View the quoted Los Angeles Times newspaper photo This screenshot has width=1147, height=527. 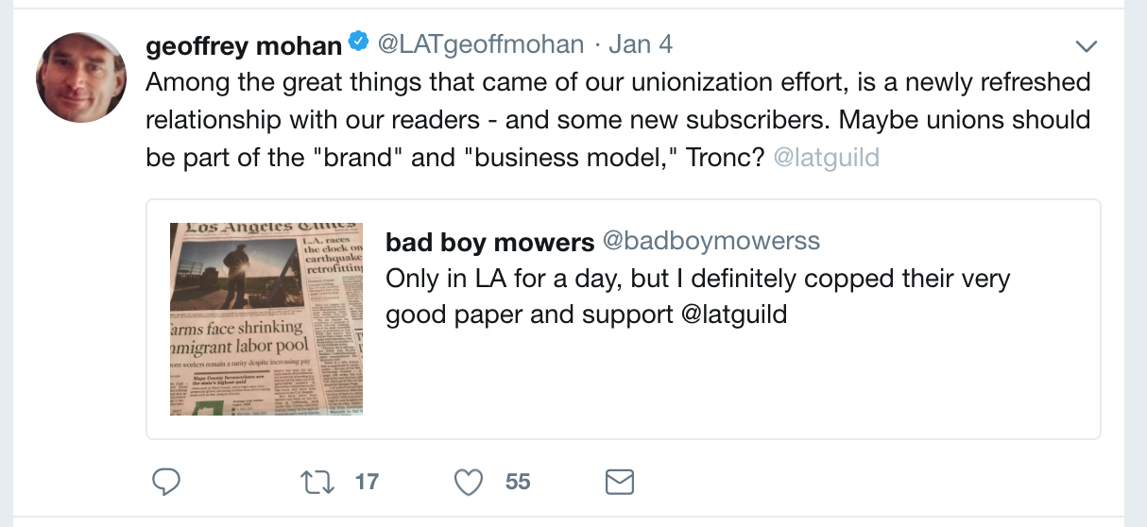[266, 319]
